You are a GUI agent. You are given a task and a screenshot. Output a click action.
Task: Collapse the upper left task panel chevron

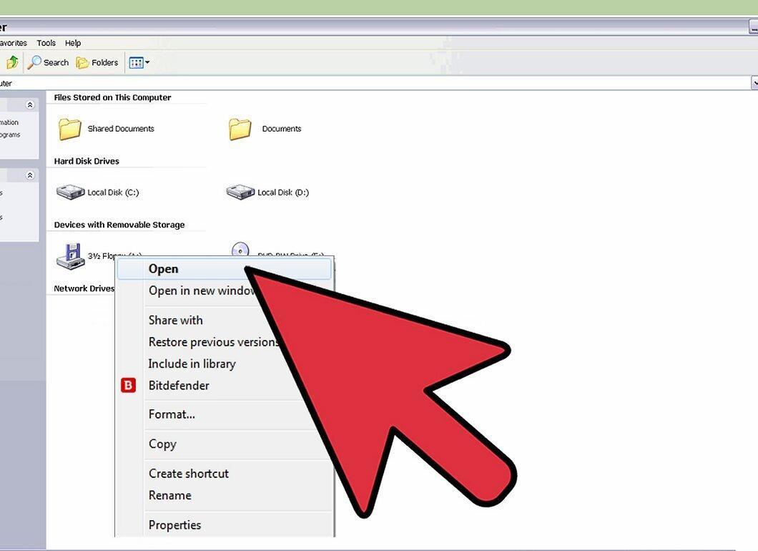coord(30,104)
